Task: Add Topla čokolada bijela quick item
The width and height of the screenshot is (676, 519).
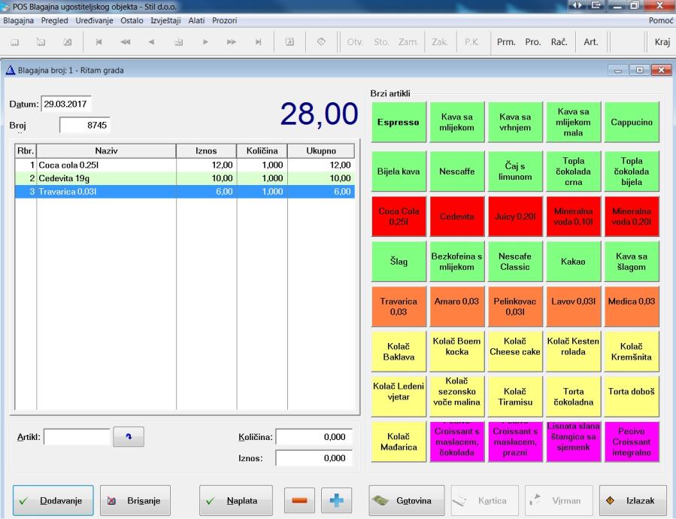Action: coord(632,171)
